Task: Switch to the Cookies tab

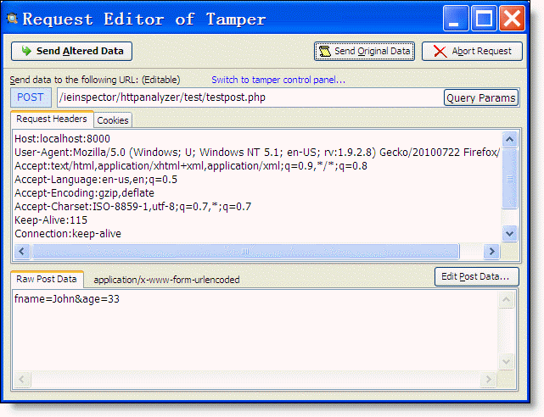Action: pos(113,120)
